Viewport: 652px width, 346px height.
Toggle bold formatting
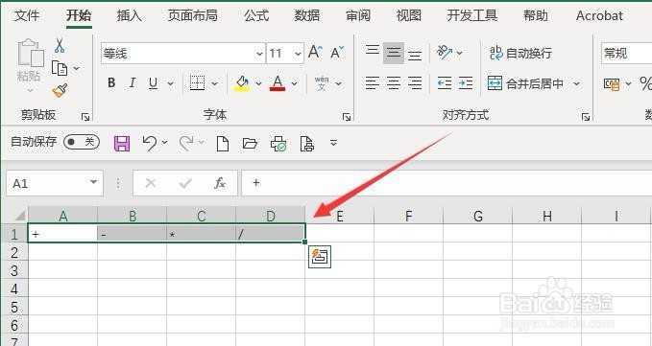pos(111,83)
